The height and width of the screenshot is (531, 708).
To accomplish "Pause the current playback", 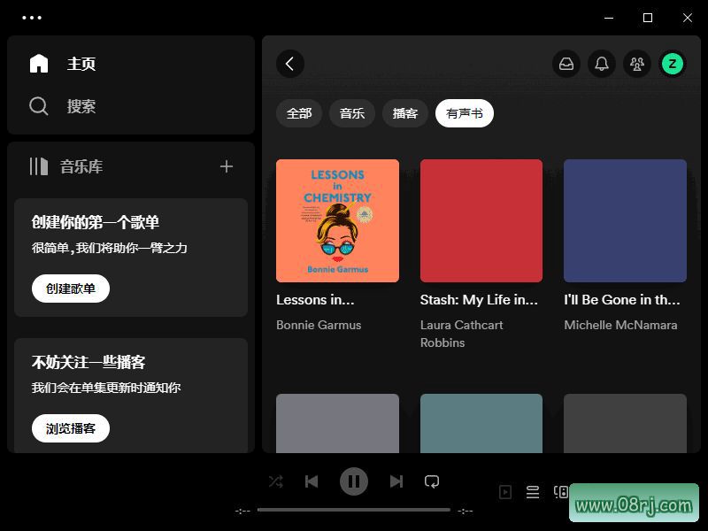I will click(354, 481).
